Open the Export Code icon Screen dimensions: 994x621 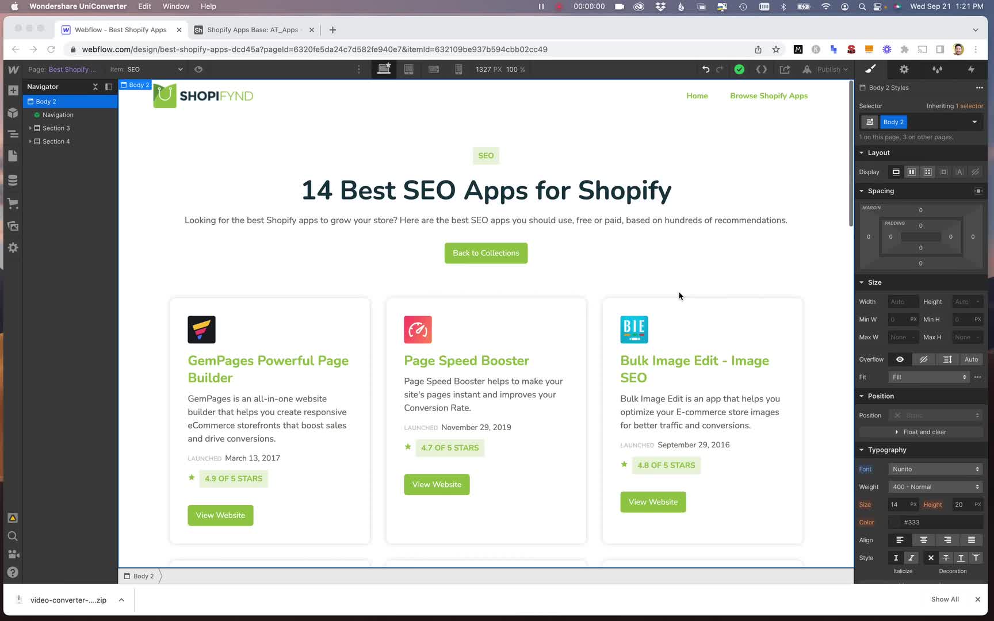click(x=762, y=69)
